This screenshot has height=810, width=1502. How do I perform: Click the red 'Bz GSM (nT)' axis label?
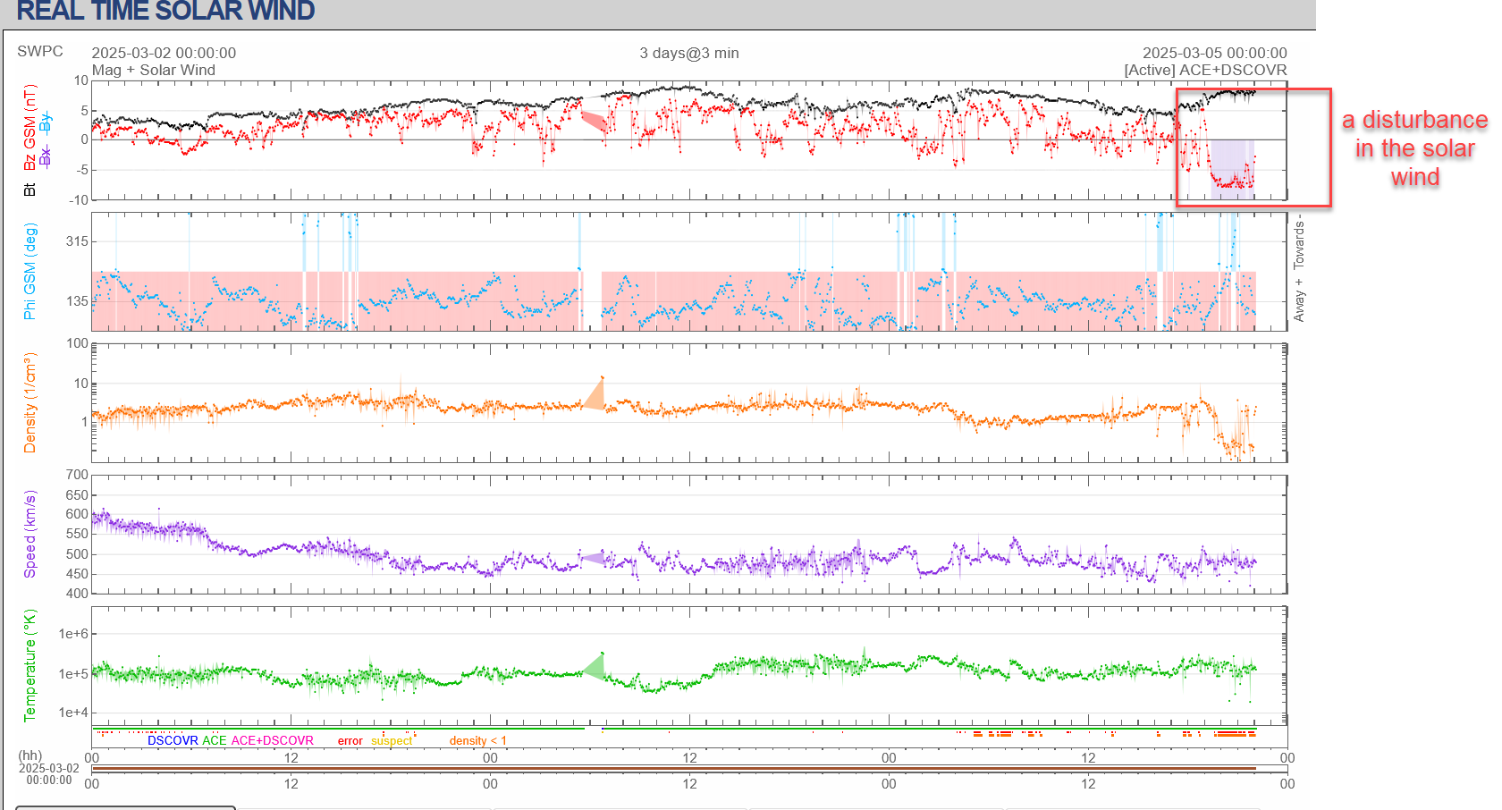[30, 127]
